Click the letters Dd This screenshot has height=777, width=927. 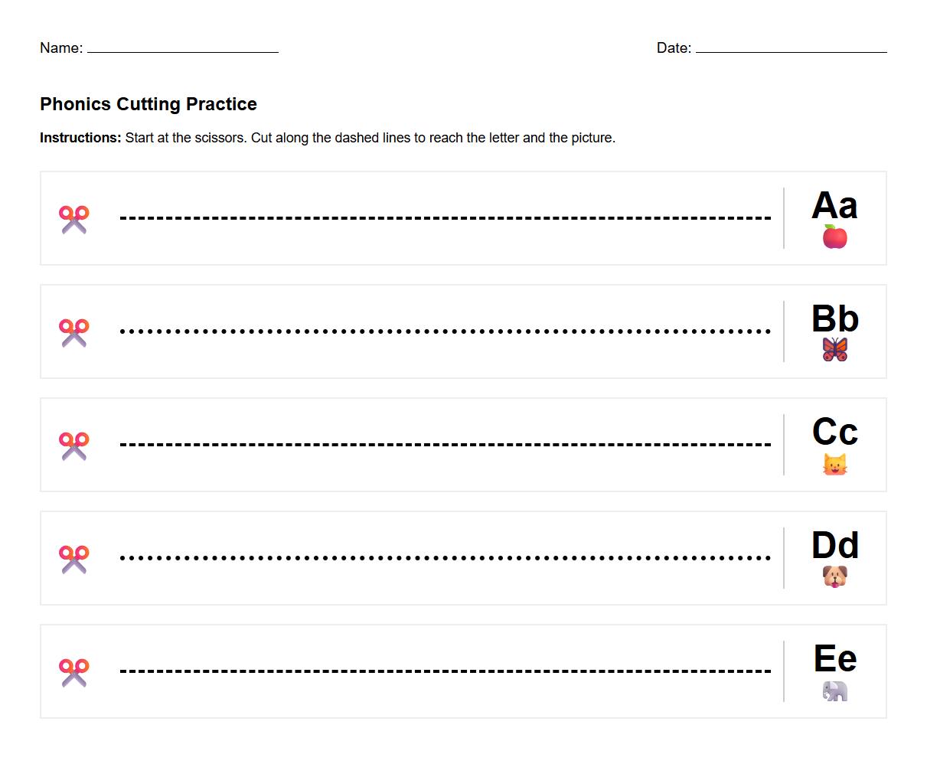click(835, 545)
